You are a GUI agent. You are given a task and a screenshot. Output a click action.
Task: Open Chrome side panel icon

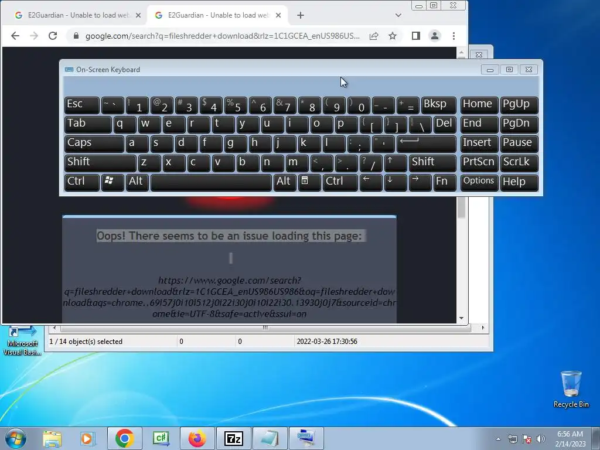(416, 36)
